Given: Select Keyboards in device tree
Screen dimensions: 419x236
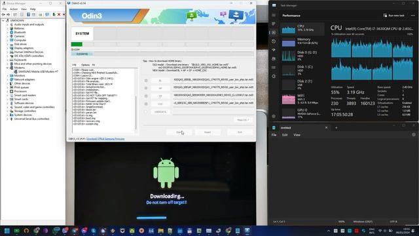Looking at the screenshot, I should click(x=20, y=60).
